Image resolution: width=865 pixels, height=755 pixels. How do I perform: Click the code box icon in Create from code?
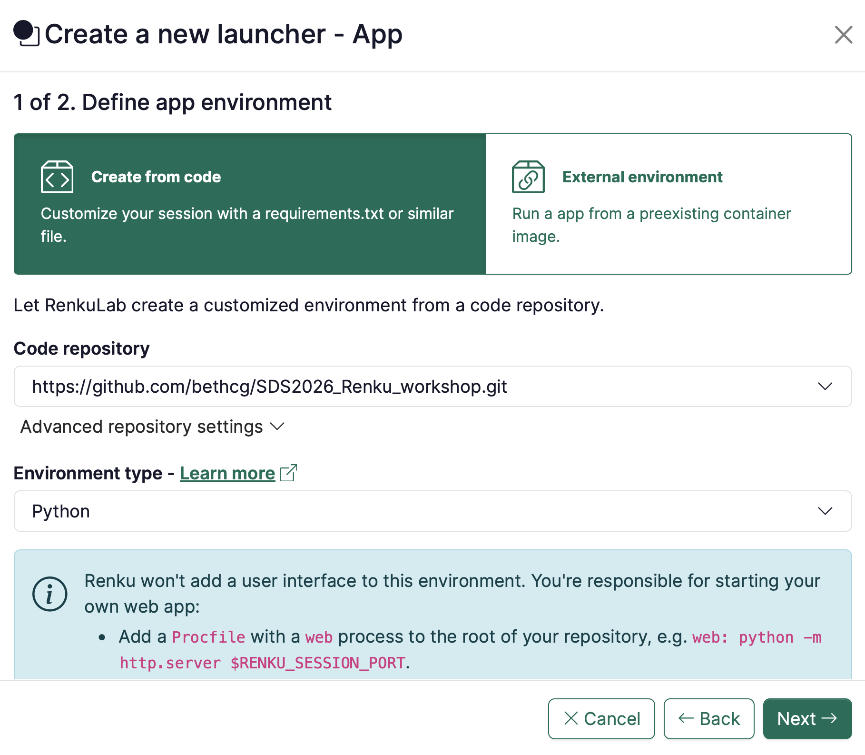click(57, 177)
